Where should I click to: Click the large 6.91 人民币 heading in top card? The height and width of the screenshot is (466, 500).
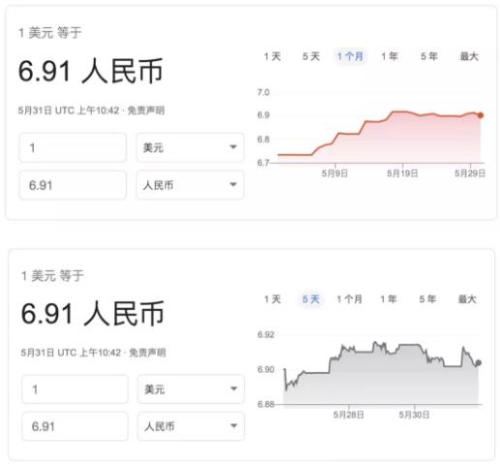tap(90, 71)
